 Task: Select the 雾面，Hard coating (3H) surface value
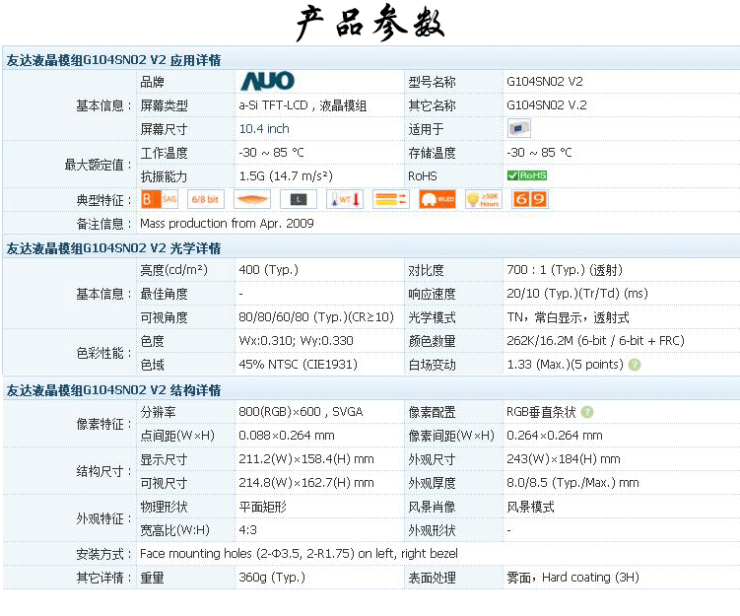[x=572, y=577]
